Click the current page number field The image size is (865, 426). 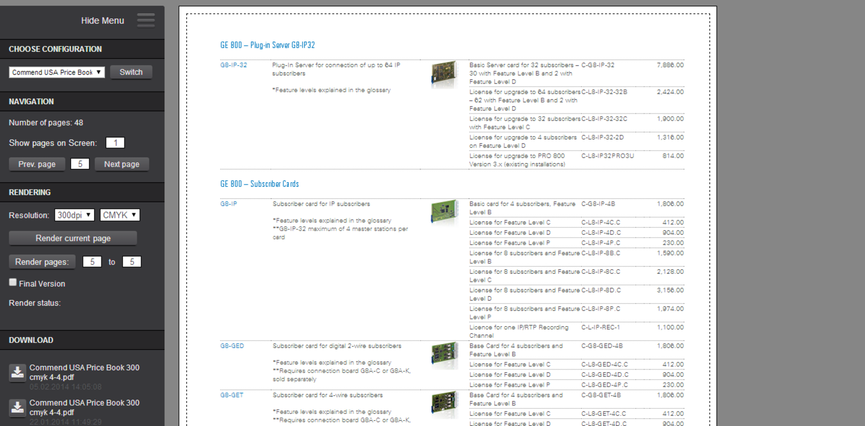tap(80, 164)
